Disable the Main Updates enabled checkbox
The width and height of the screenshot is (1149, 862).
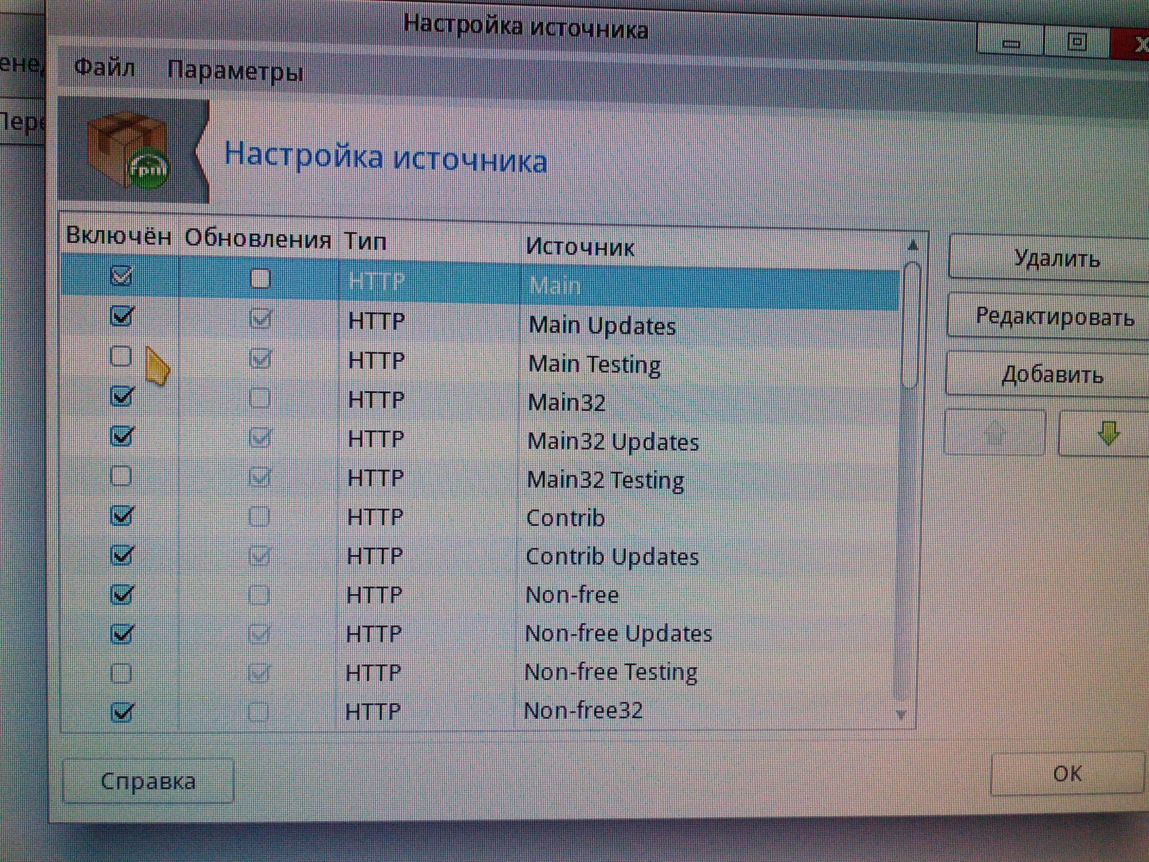121,316
